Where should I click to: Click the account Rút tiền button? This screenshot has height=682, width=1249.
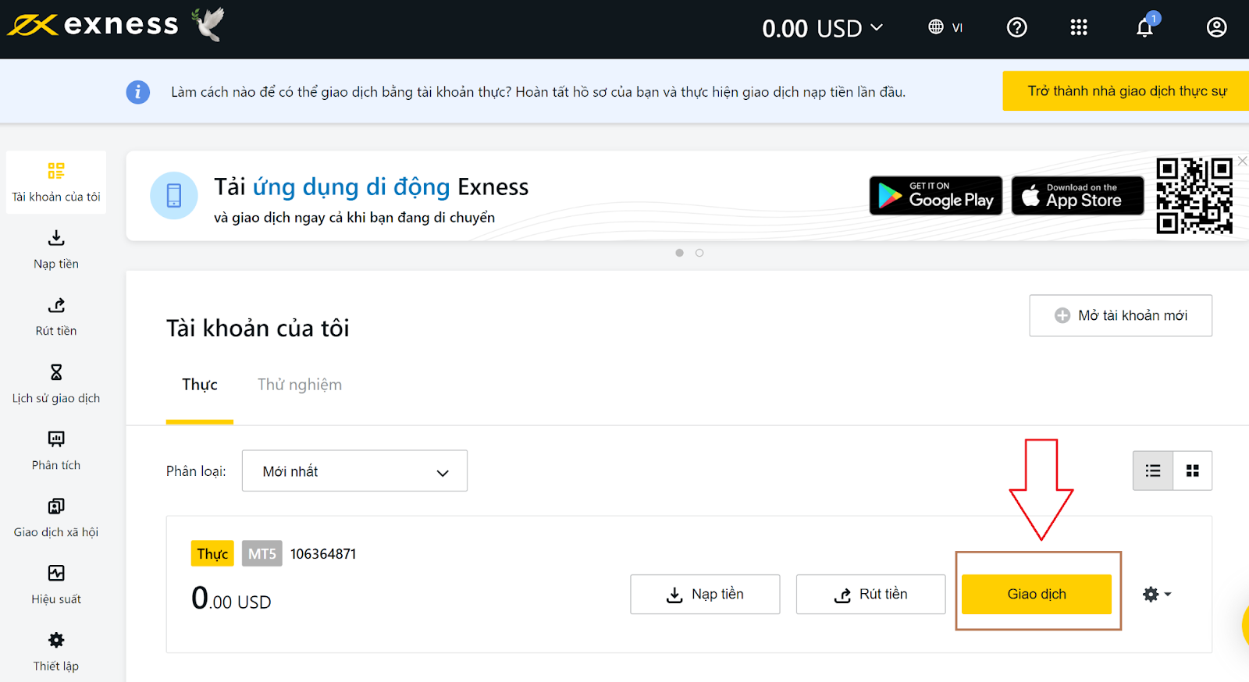(870, 595)
